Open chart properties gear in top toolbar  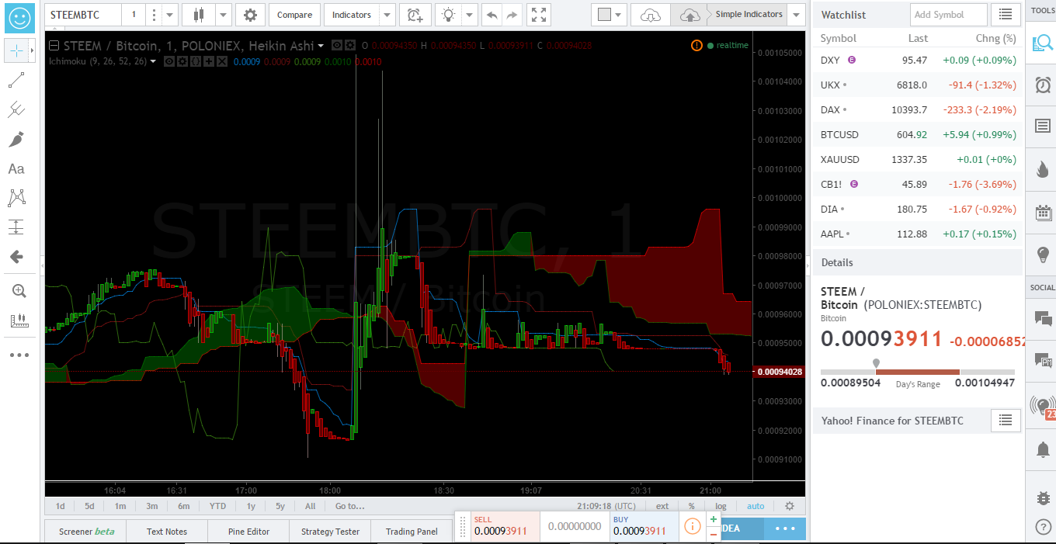[x=250, y=15]
